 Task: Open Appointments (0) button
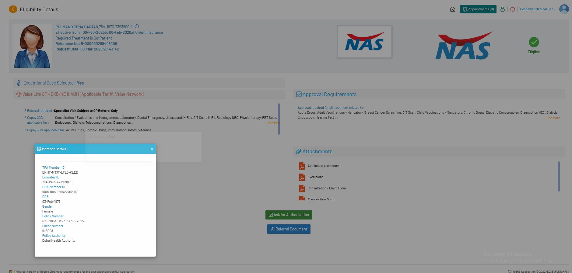478,9
